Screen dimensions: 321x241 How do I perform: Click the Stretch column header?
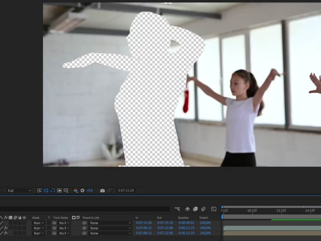point(204,218)
